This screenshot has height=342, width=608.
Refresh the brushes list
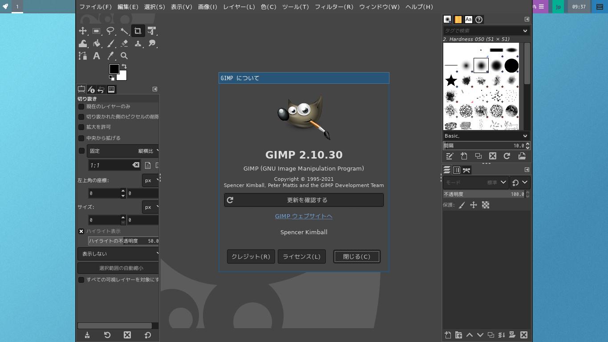tap(507, 156)
